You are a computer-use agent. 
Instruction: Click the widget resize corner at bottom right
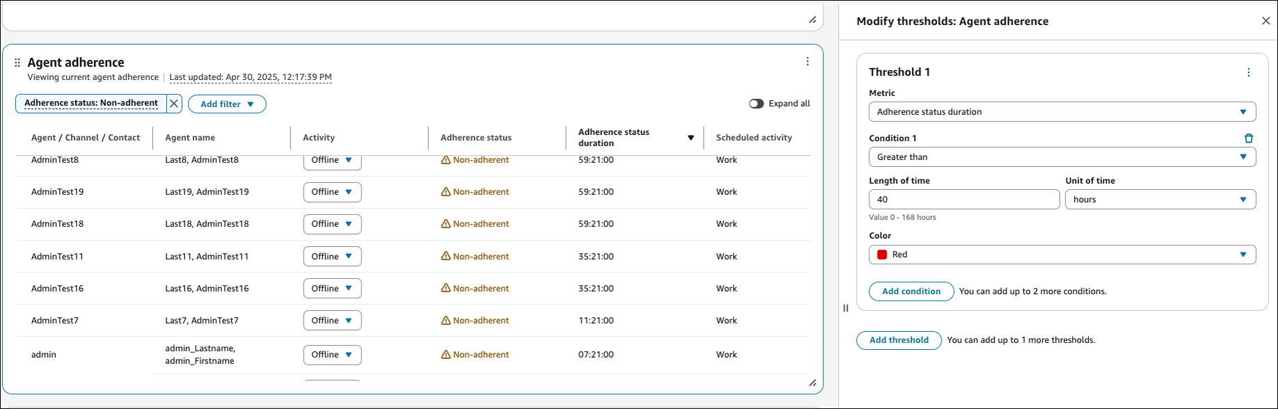[x=812, y=383]
